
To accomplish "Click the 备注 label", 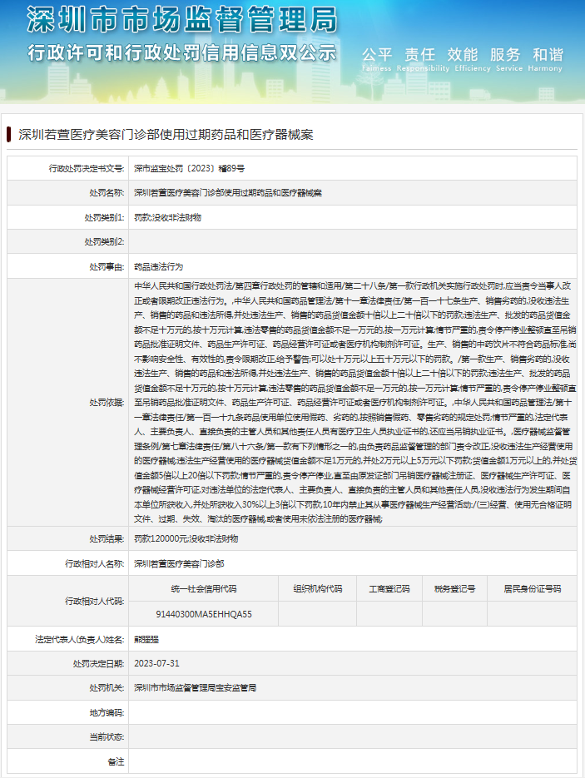I will (x=117, y=761).
